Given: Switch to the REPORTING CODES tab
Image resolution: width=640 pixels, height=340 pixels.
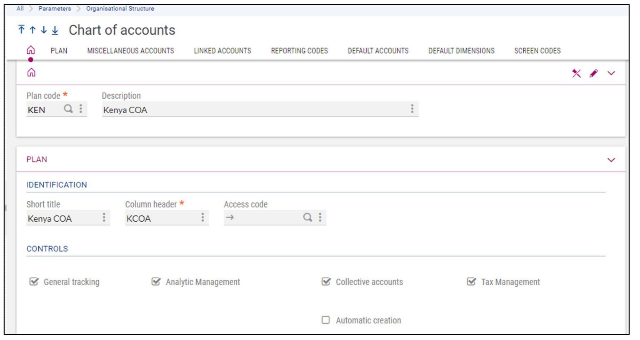Looking at the screenshot, I should pyautogui.click(x=299, y=51).
